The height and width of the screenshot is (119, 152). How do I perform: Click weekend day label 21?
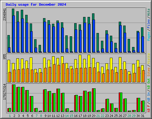[98, 116]
